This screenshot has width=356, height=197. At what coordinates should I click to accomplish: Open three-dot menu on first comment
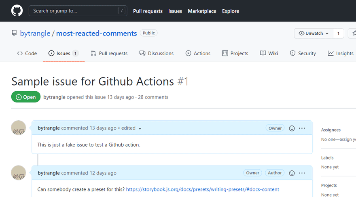302,128
